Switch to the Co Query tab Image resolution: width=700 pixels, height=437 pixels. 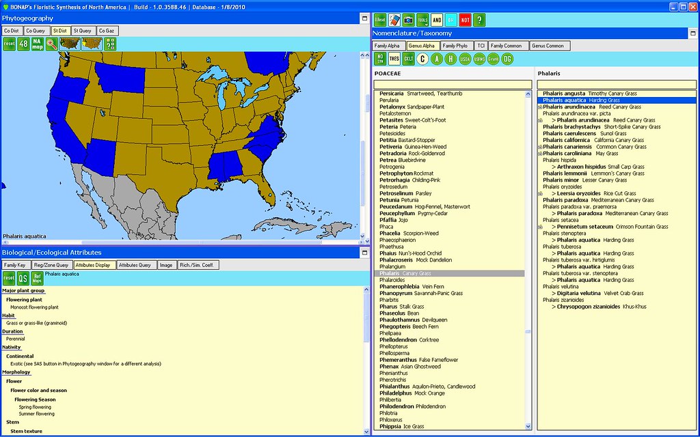point(34,31)
